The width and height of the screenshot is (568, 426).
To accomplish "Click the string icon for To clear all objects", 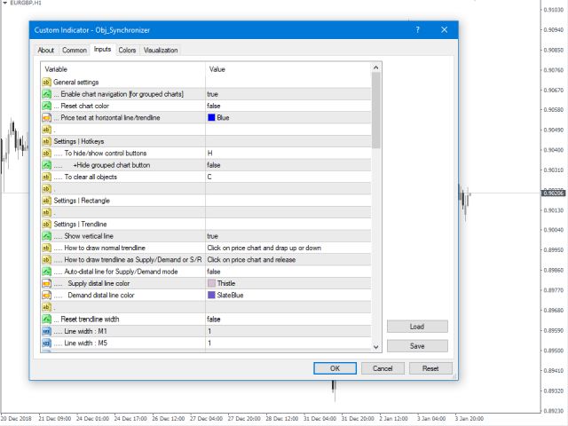I will (x=46, y=177).
